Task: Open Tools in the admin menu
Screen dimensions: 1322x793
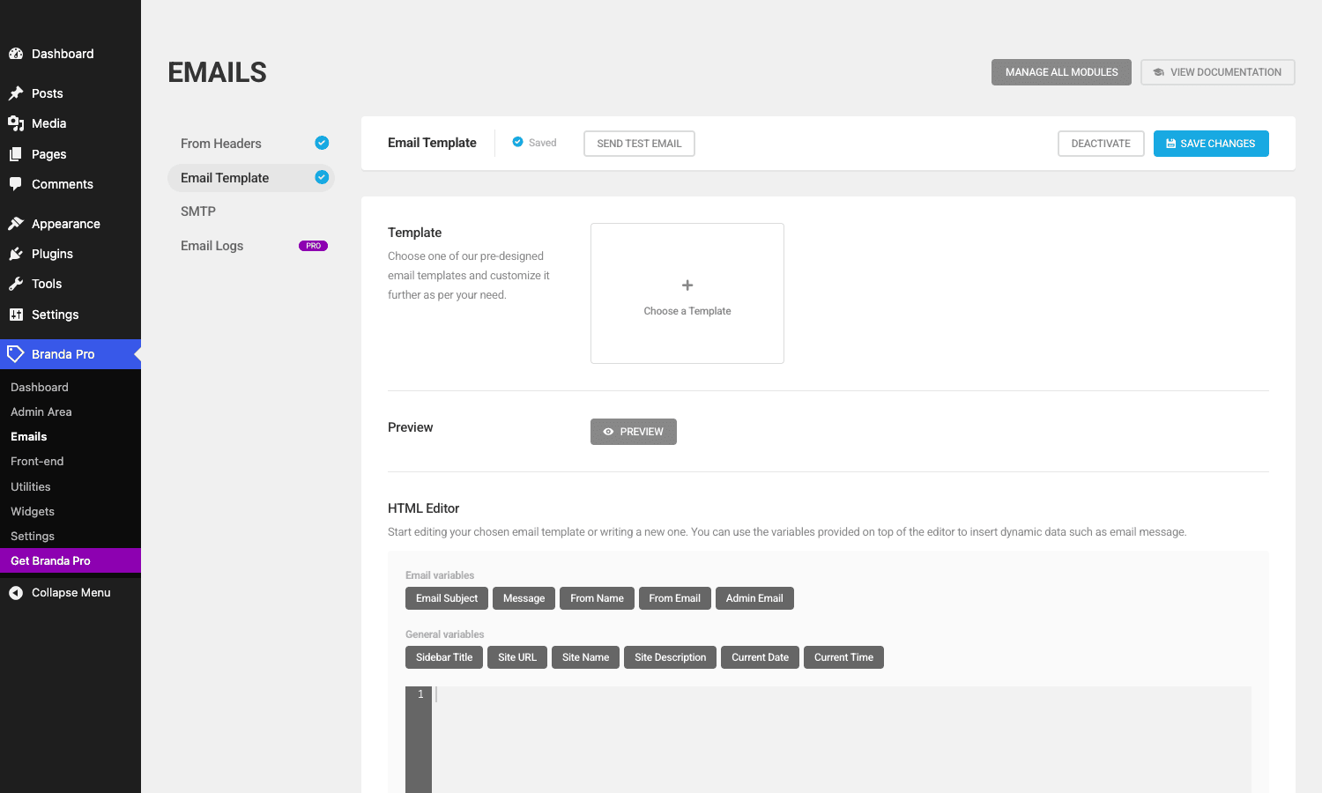Action: coord(71,284)
